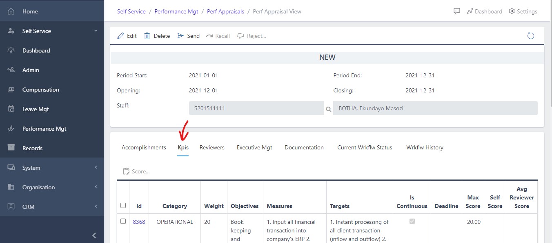
Task: Tick the checkbox for KPI row 8368
Action: coord(123,221)
